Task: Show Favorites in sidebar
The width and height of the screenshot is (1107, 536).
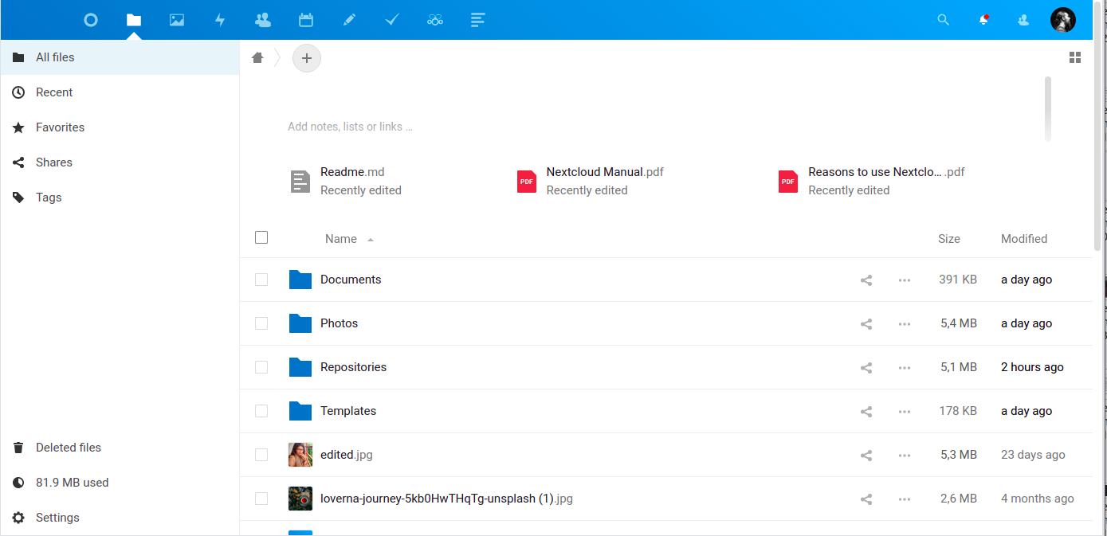Action: [x=120, y=127]
